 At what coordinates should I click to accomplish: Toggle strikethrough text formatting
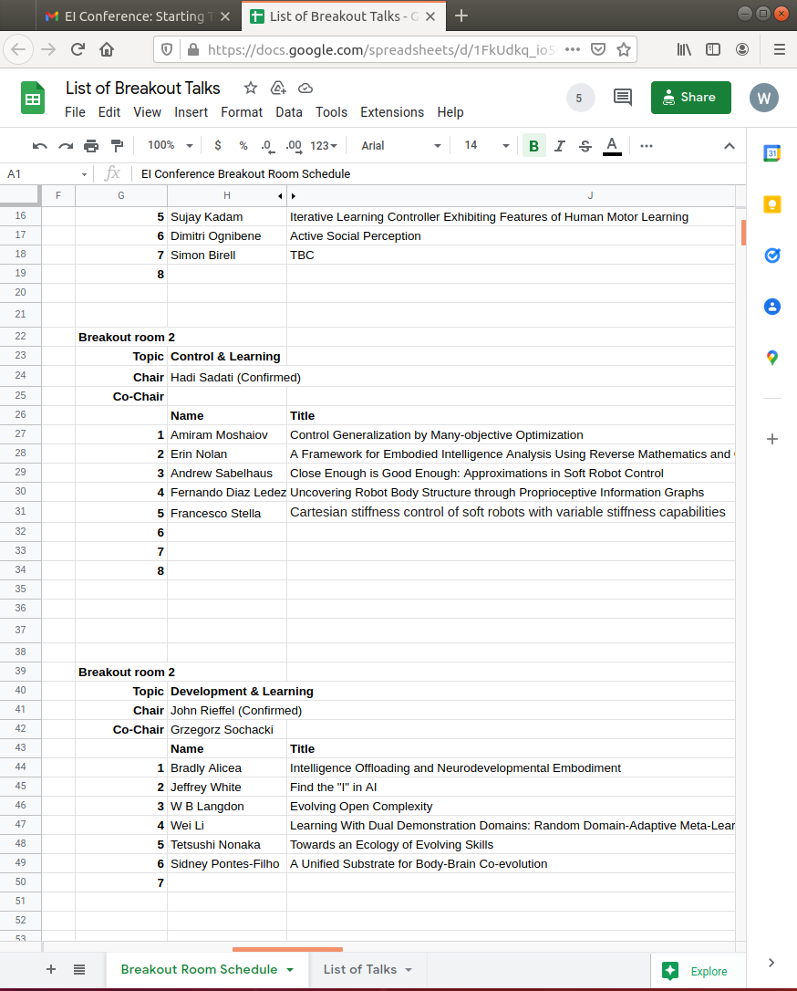point(585,146)
